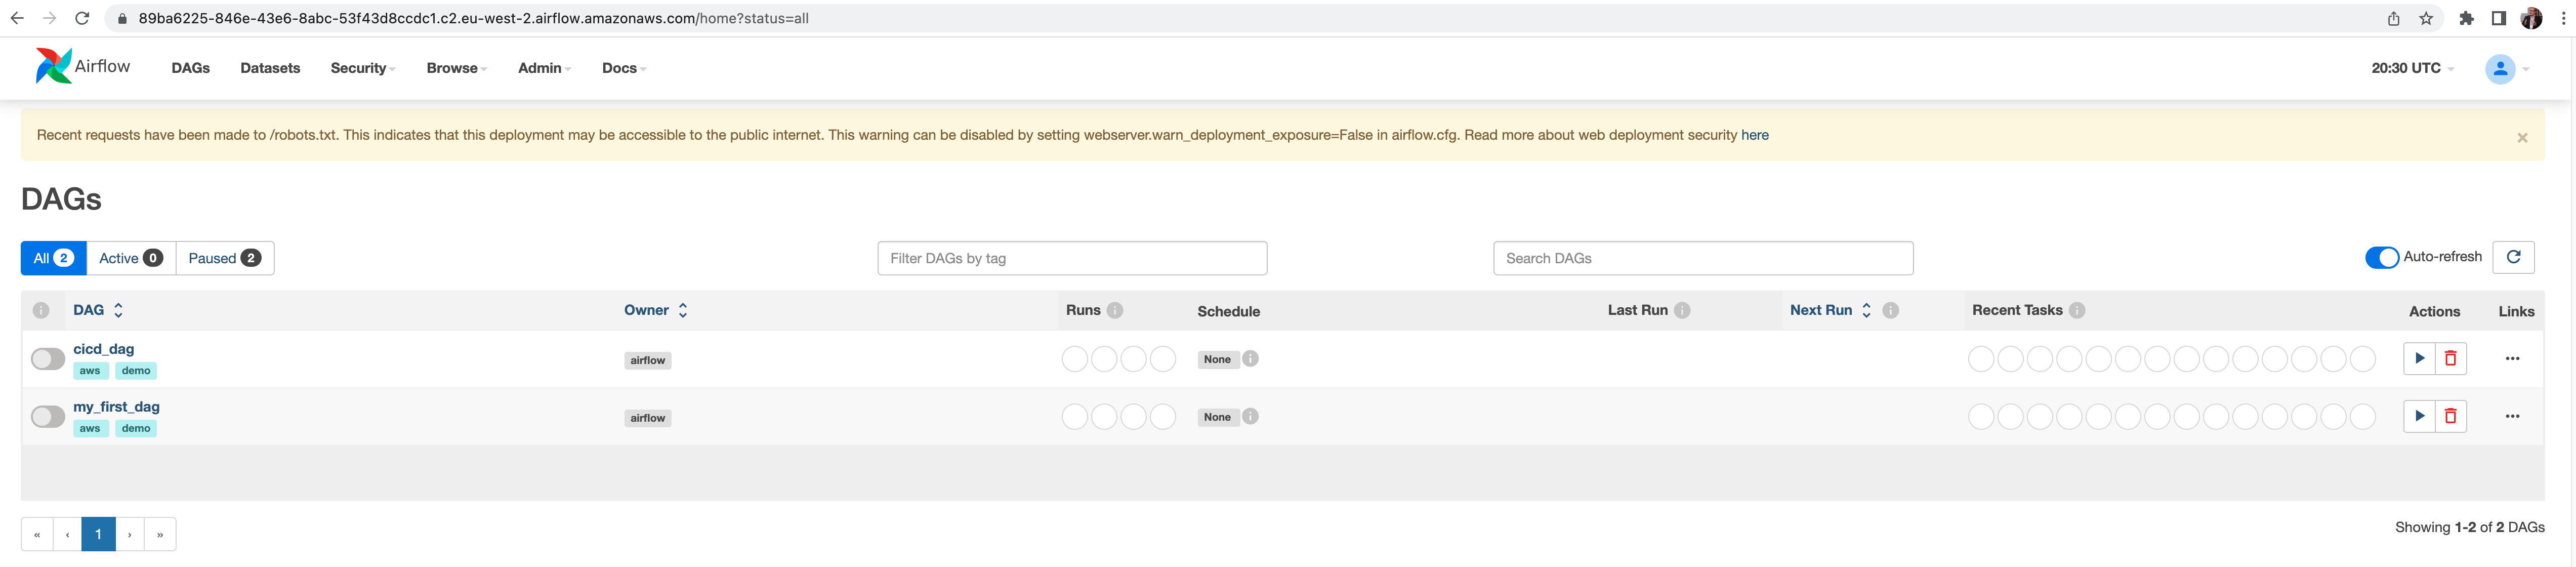
Task: Expand the Docs dropdown menu
Action: click(x=624, y=68)
